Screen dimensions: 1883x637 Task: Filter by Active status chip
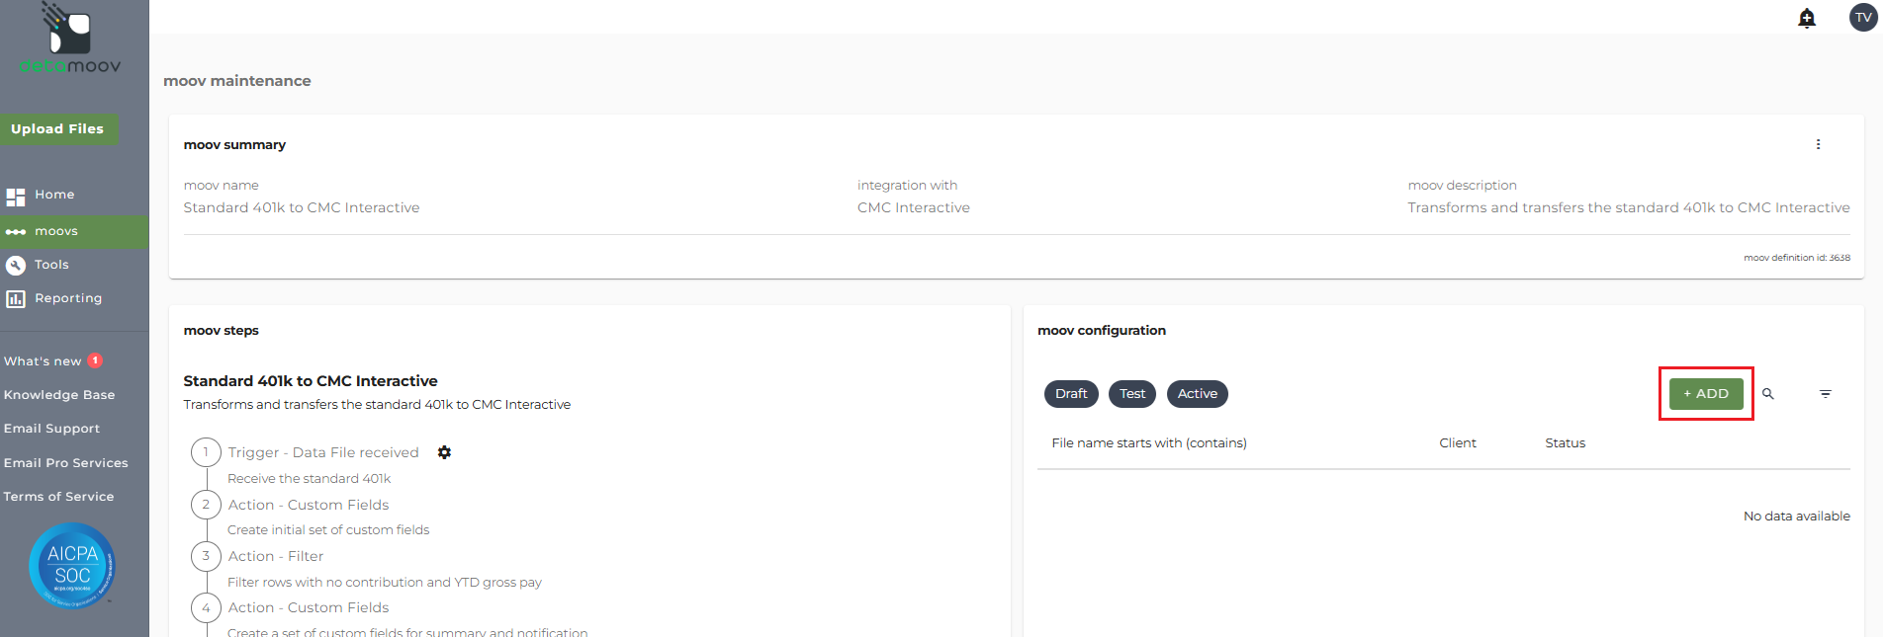(1198, 394)
